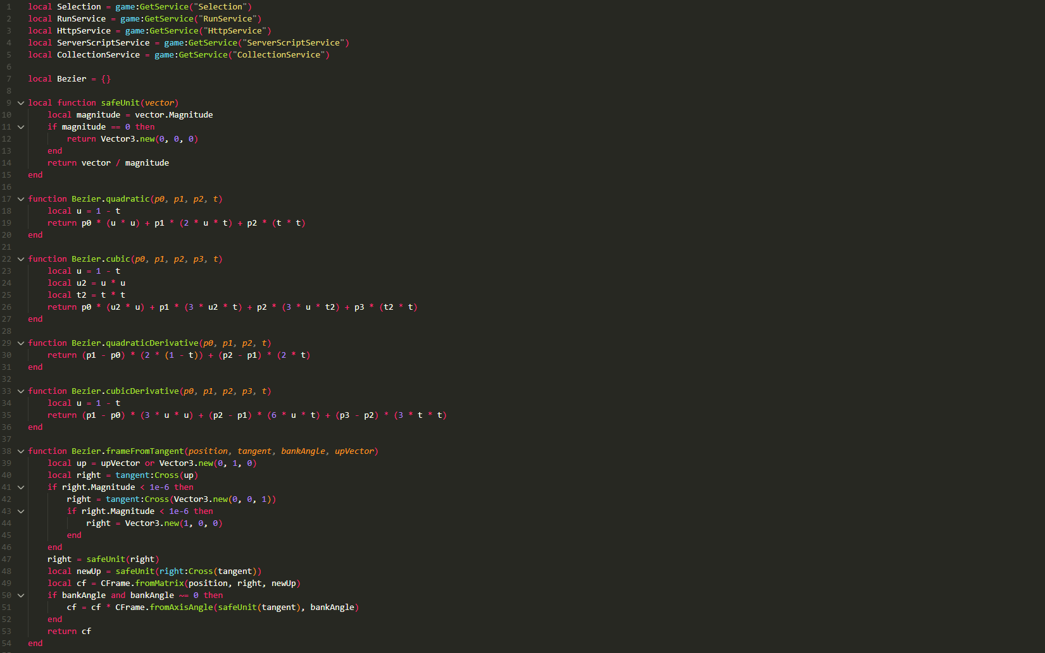This screenshot has height=653, width=1045.
Task: Fold the nested if block on line 43
Action: pyautogui.click(x=21, y=511)
